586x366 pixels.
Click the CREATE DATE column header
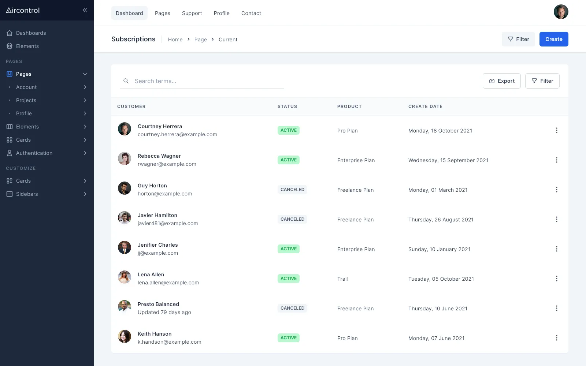425,107
